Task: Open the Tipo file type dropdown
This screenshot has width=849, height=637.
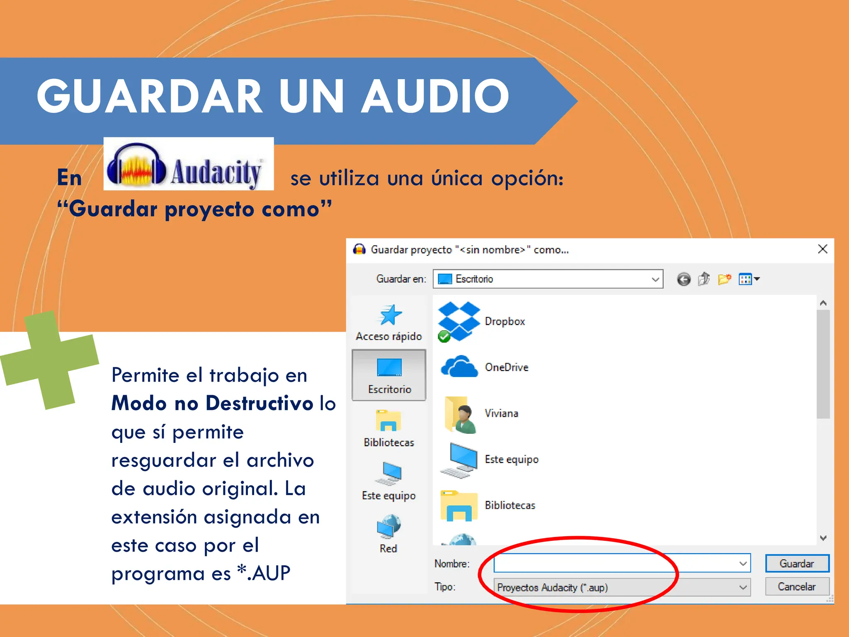Action: click(622, 587)
